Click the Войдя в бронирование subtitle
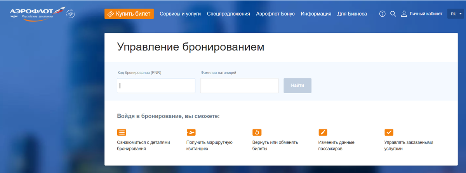This screenshot has width=466, height=173. pyautogui.click(x=168, y=116)
